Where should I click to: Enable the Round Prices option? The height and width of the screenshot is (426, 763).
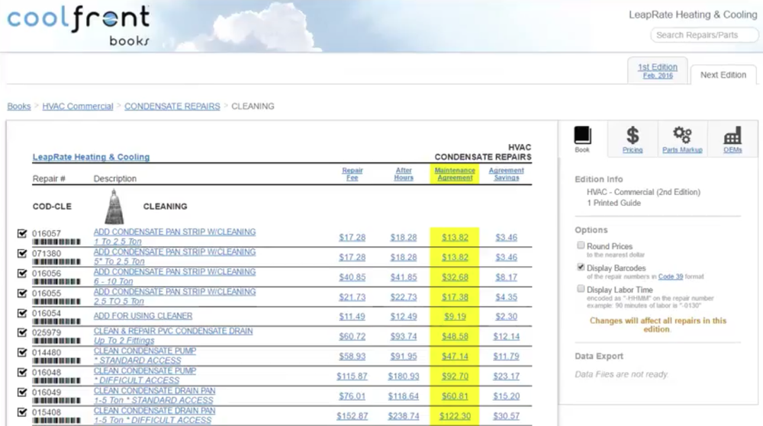click(581, 246)
